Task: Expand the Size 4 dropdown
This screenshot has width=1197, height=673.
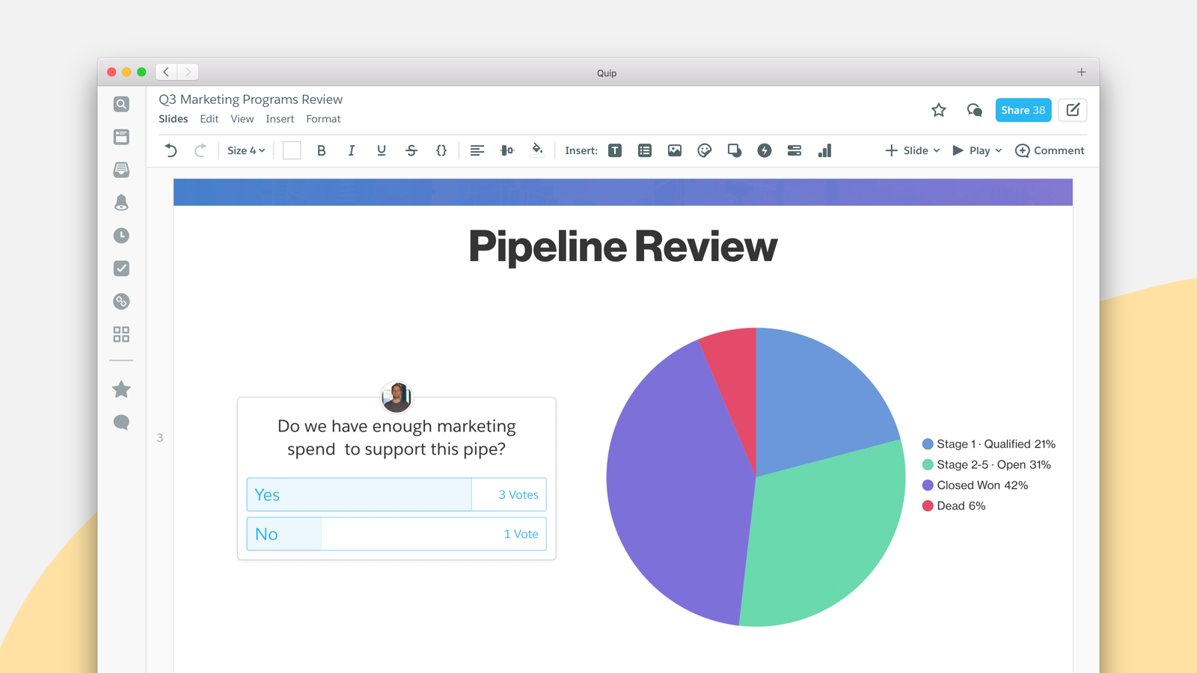Action: point(246,150)
